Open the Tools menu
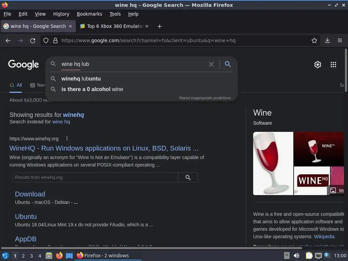The height and width of the screenshot is (261, 348). [115, 14]
